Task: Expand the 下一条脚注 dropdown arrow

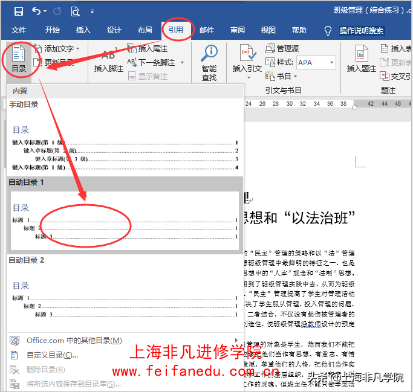Action: point(182,63)
